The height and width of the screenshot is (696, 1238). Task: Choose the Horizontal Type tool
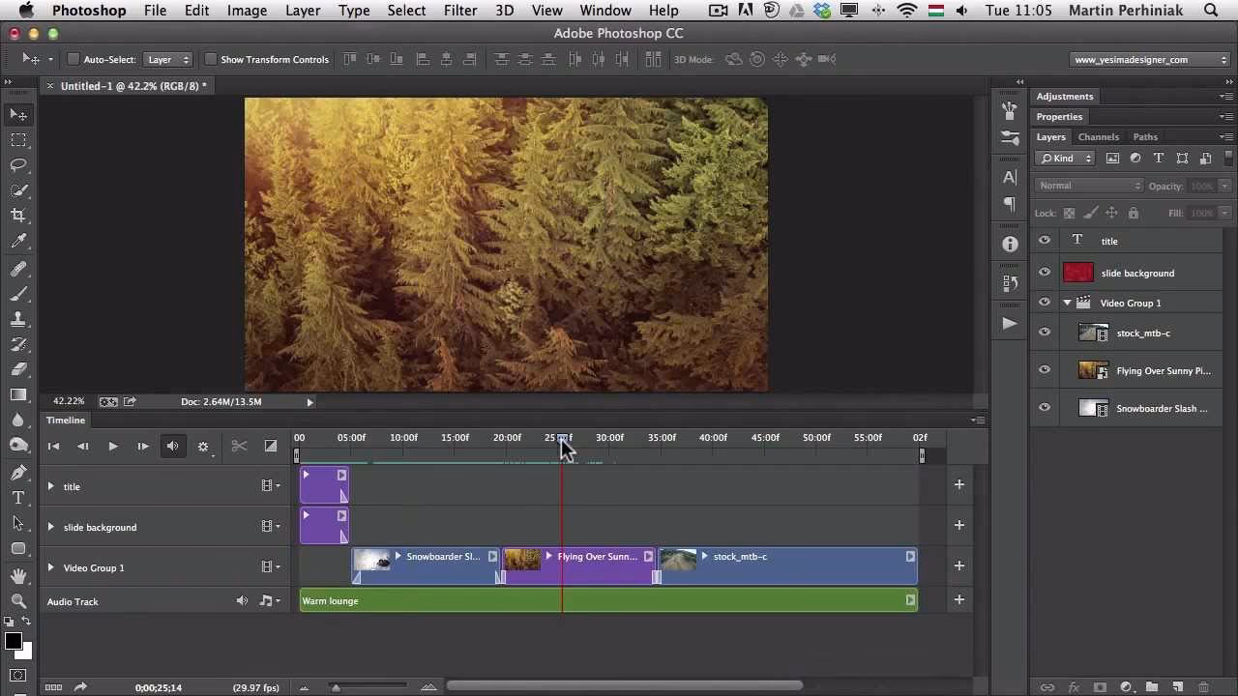pyautogui.click(x=18, y=498)
